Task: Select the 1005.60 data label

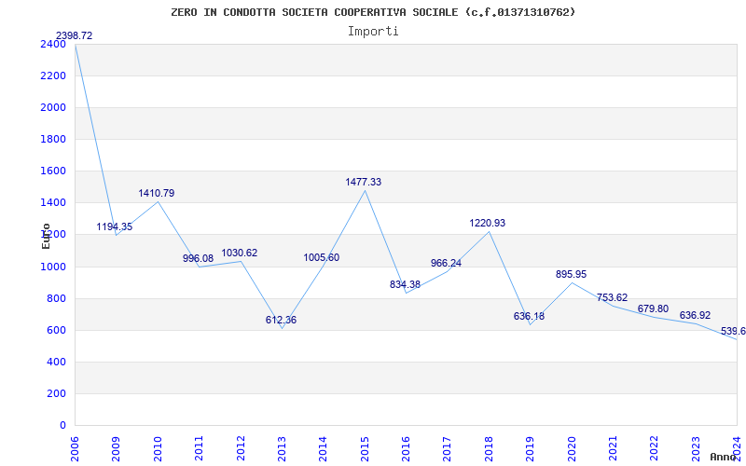Action: pos(322,258)
